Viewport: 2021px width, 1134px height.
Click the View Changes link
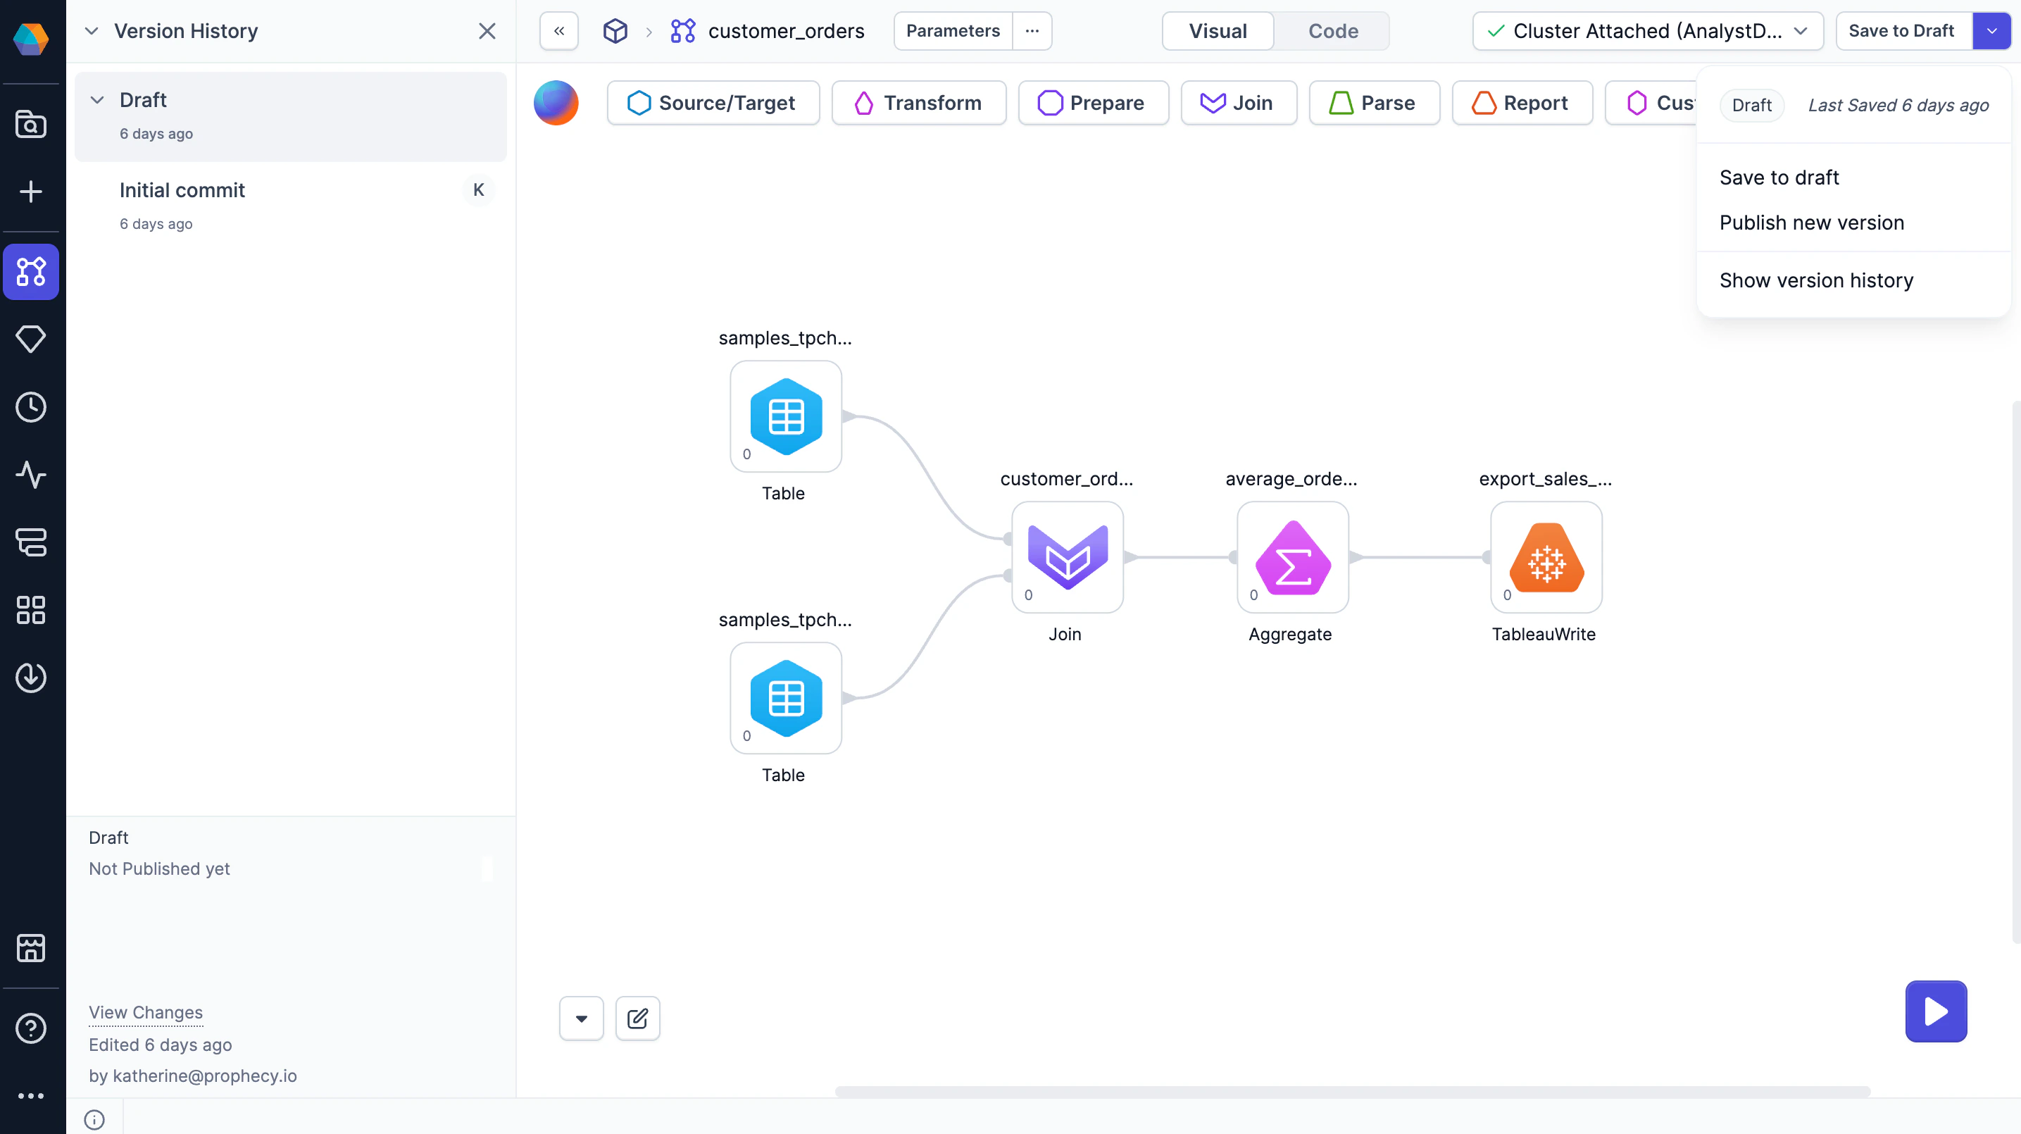click(x=146, y=1012)
